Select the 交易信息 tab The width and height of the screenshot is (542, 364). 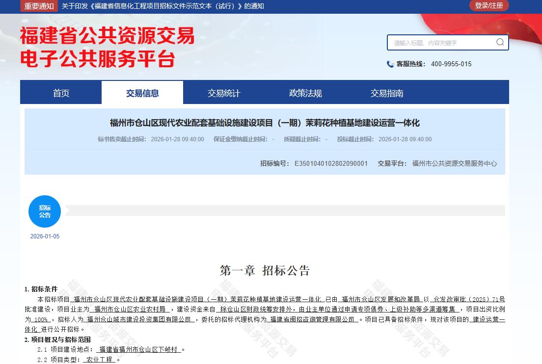tap(142, 93)
